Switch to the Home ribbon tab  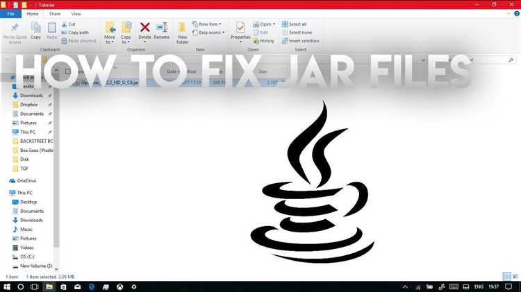click(32, 14)
